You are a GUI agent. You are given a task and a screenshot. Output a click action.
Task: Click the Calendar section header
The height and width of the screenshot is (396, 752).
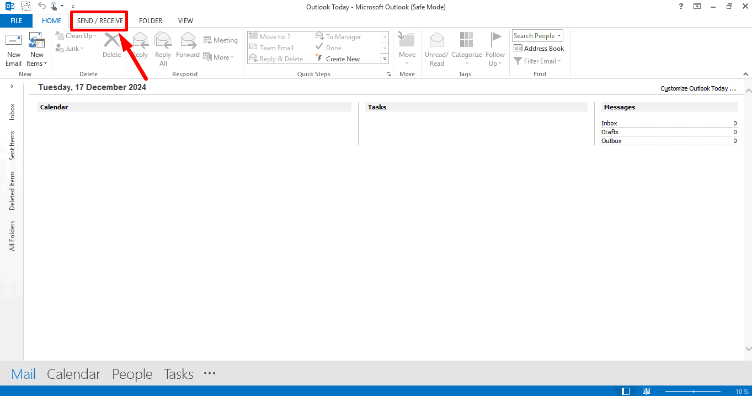194,107
